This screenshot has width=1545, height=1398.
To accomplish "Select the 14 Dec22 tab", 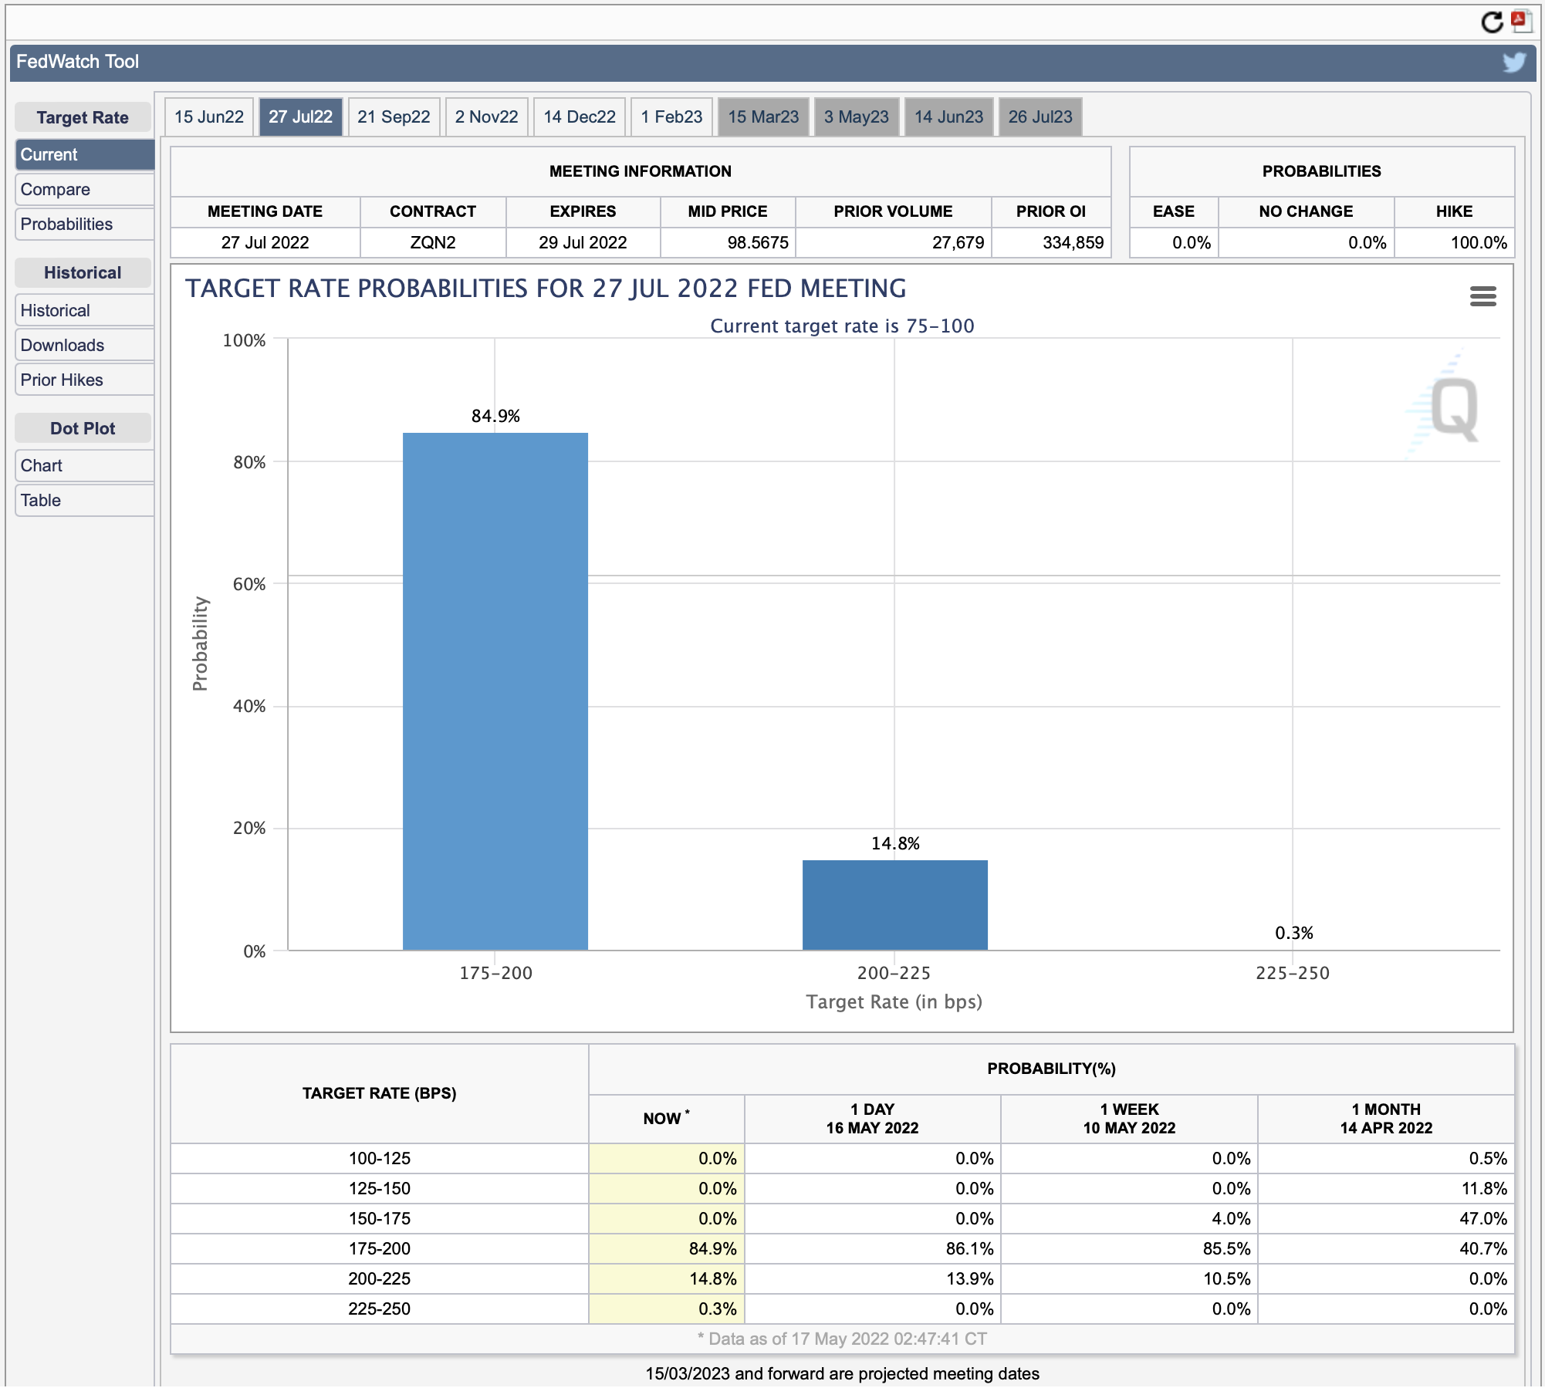I will tap(580, 117).
